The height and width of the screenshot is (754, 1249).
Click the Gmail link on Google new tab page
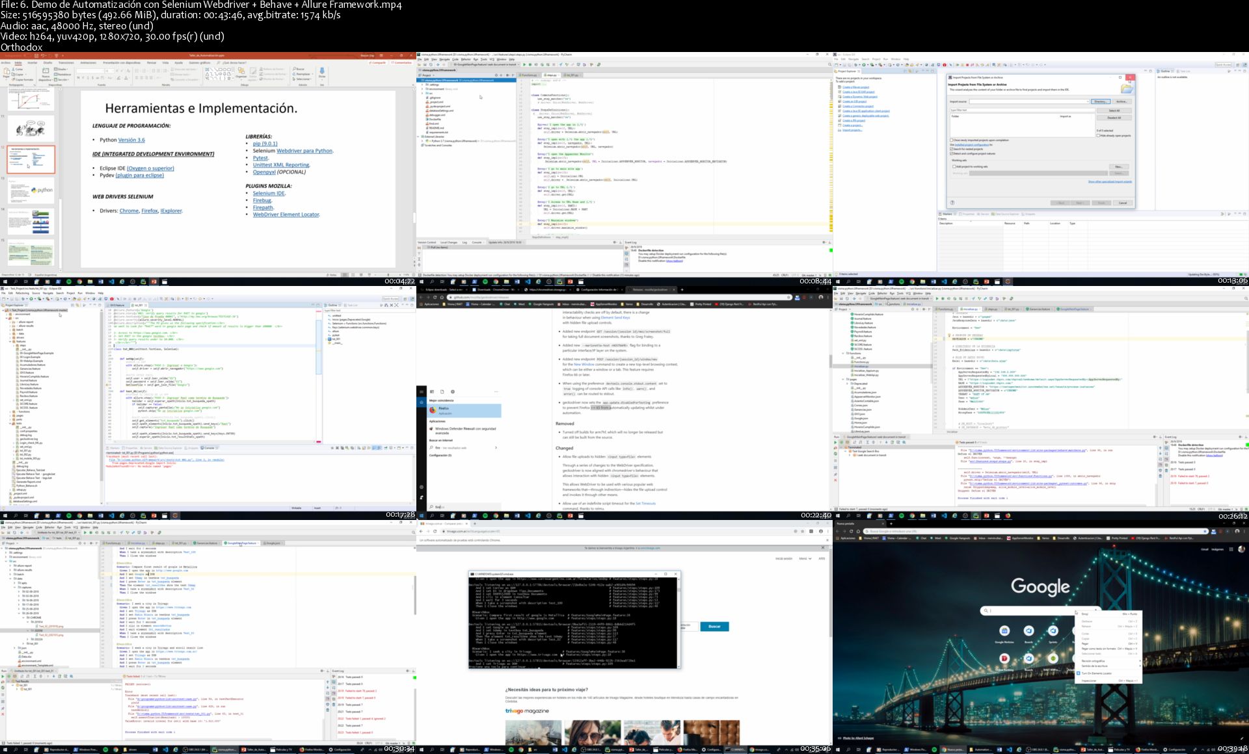click(x=1205, y=549)
